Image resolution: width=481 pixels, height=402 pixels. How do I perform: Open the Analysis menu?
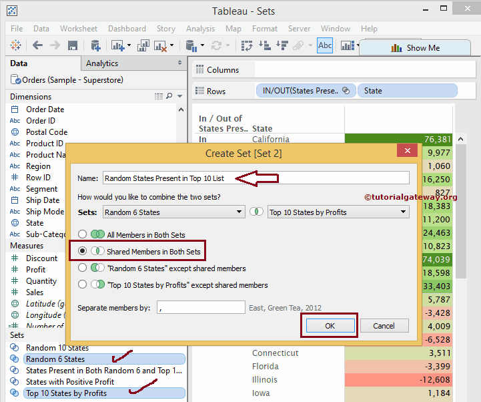[200, 29]
